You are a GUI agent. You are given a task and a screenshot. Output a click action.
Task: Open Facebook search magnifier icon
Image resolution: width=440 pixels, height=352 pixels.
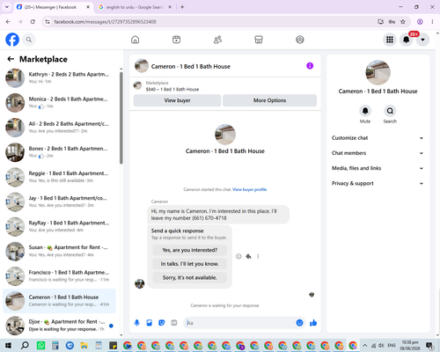(29, 40)
